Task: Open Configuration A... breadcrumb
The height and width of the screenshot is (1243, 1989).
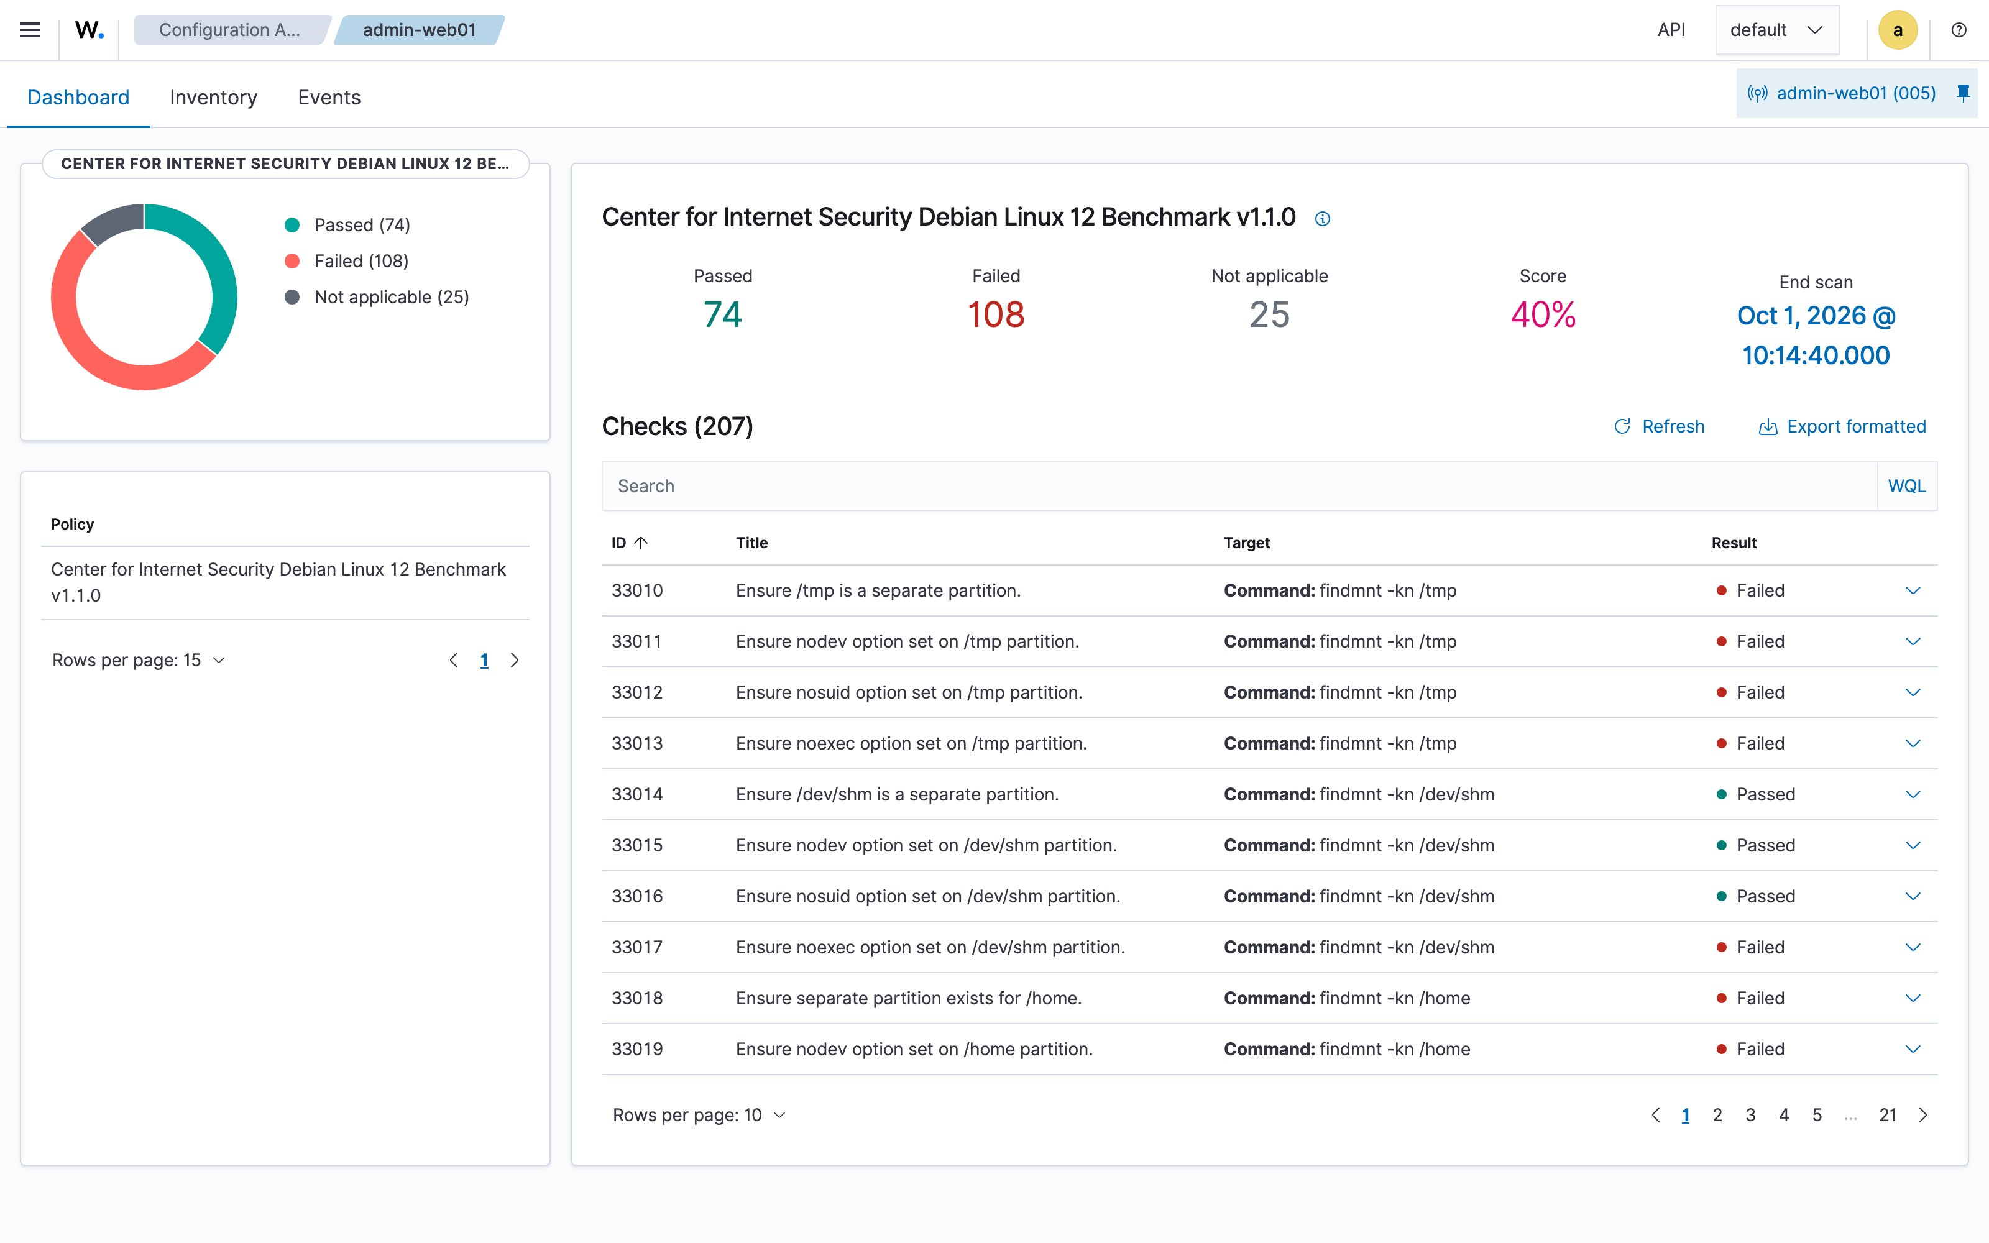Action: tap(231, 30)
